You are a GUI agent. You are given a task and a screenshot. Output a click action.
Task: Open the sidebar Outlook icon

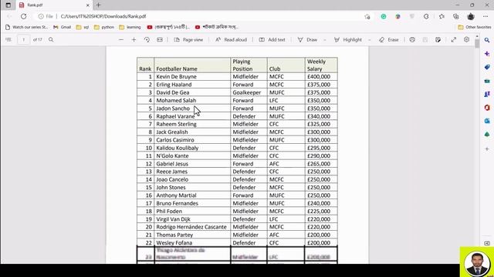(x=487, y=121)
